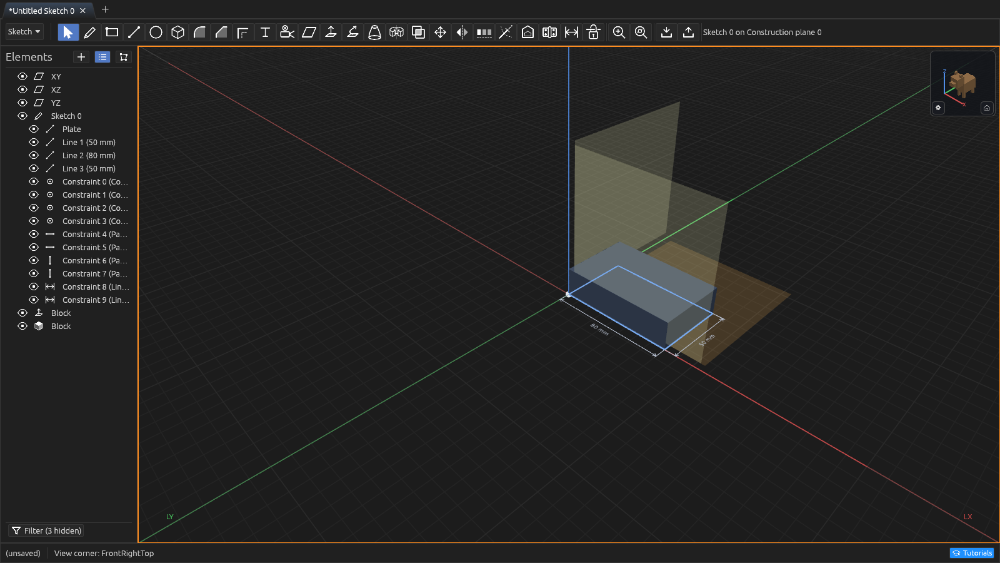Select Constraint 6 vertical item

[x=95, y=260]
